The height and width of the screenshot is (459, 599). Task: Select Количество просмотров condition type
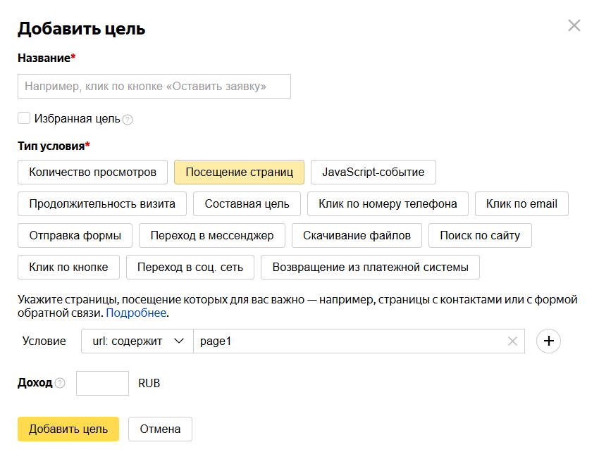click(x=92, y=172)
